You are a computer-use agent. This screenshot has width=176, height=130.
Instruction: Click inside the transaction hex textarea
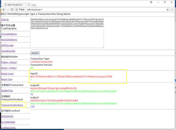[67, 33]
